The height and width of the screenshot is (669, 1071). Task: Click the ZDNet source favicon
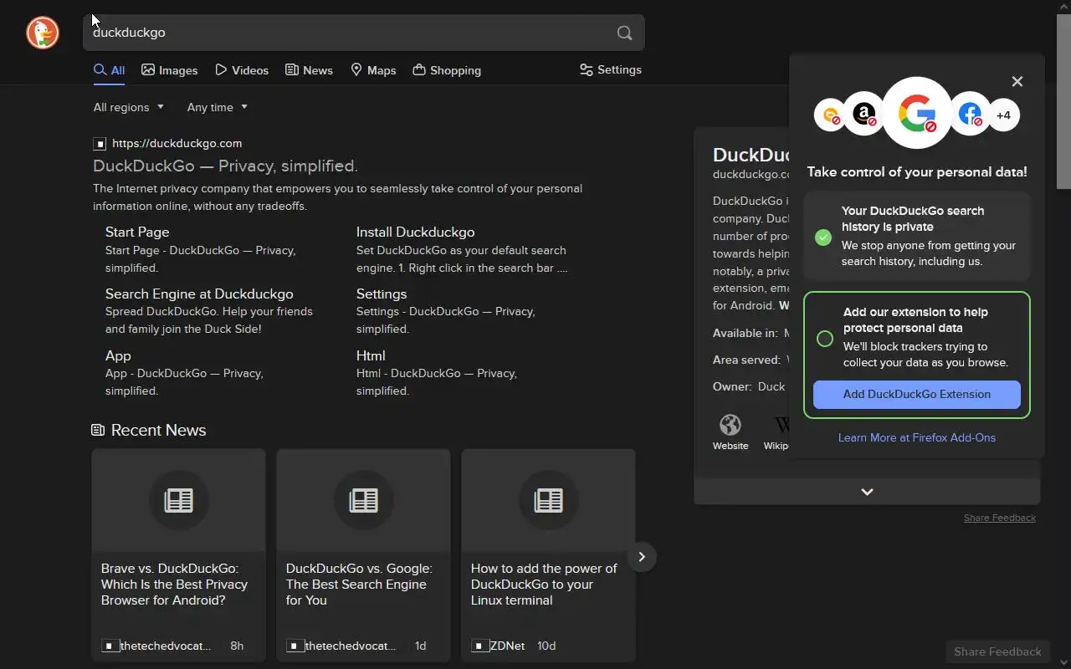(479, 646)
